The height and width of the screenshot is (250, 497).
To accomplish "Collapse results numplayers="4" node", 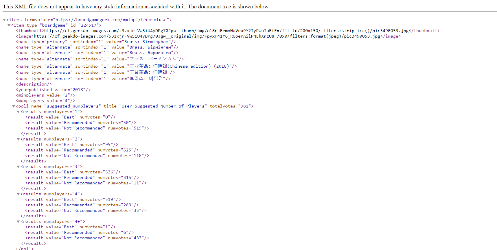I will pyautogui.click(x=18, y=194).
